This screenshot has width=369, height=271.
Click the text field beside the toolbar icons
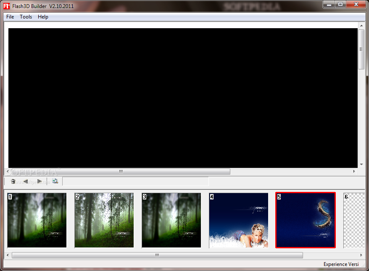[x=135, y=181]
